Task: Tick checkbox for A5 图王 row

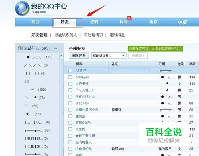Action: [x=70, y=70]
